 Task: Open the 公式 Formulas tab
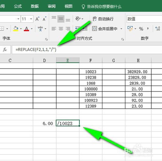18,6
